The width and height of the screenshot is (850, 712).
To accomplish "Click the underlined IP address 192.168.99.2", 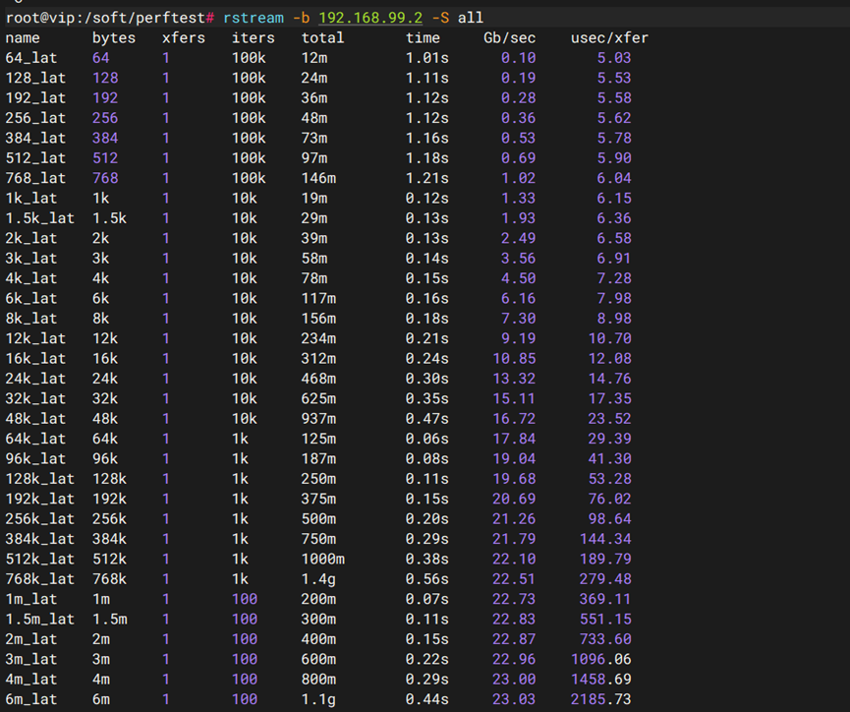I will tap(369, 18).
